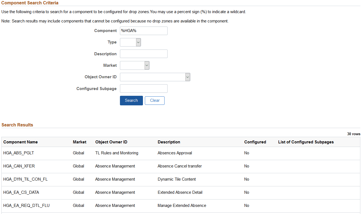The height and width of the screenshot is (214, 362).
Task: Click the Market column header
Action: pos(79,142)
